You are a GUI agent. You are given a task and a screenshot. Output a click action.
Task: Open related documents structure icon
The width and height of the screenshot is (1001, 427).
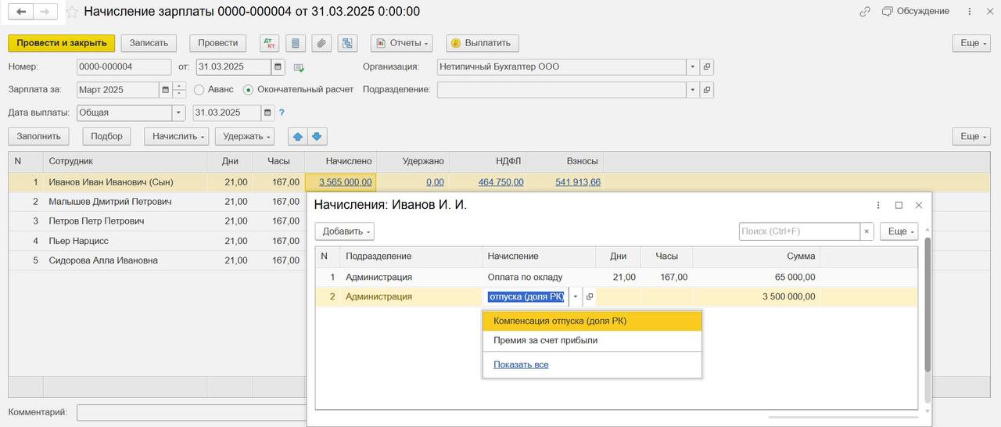pos(347,43)
